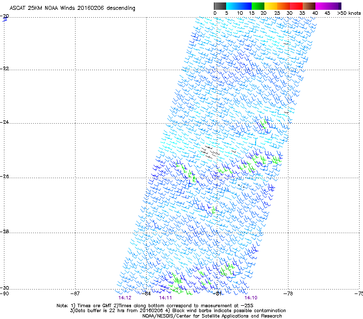The width and height of the screenshot is (363, 319).
Task: Click the "-30" latitude axis label
Action: (4, 288)
